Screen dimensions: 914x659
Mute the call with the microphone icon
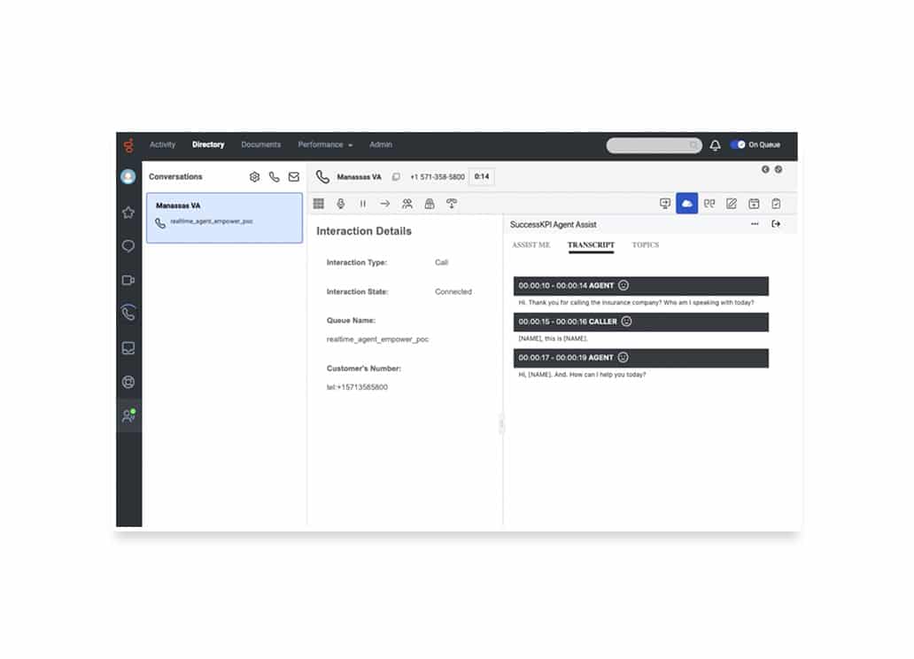[341, 204]
